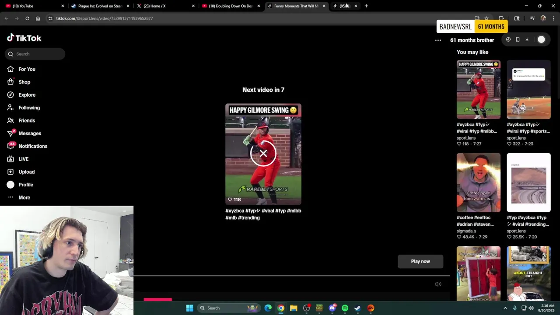Open the Chrome three-dot menu

553,18
